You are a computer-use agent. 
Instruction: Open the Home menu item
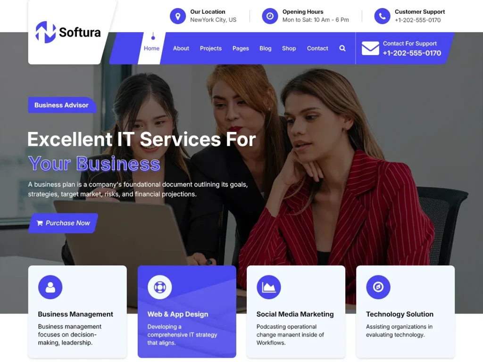click(x=151, y=49)
